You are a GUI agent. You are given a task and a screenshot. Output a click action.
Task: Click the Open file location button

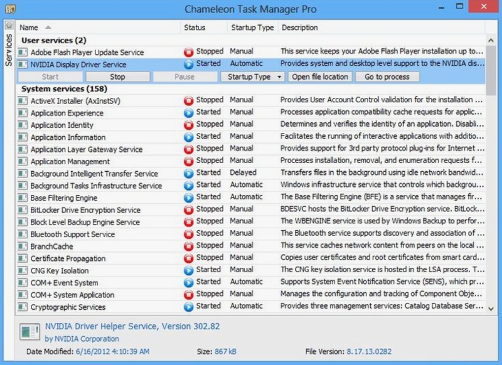coord(320,77)
